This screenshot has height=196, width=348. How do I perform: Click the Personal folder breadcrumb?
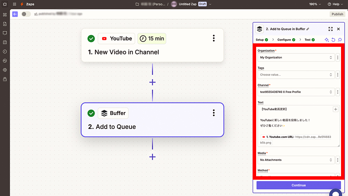(x=153, y=4)
